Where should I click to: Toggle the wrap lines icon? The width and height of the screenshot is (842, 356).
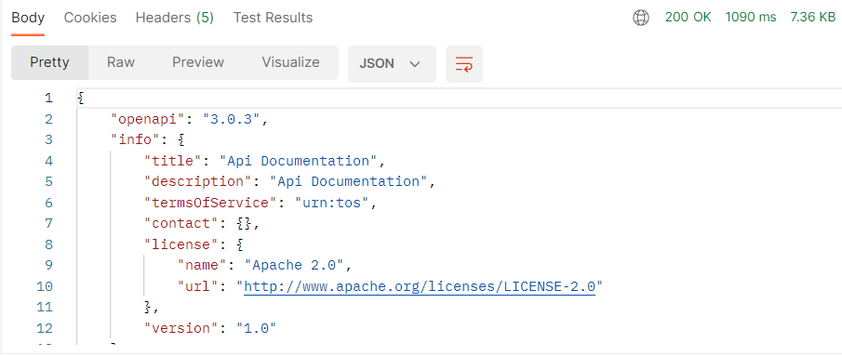(464, 64)
